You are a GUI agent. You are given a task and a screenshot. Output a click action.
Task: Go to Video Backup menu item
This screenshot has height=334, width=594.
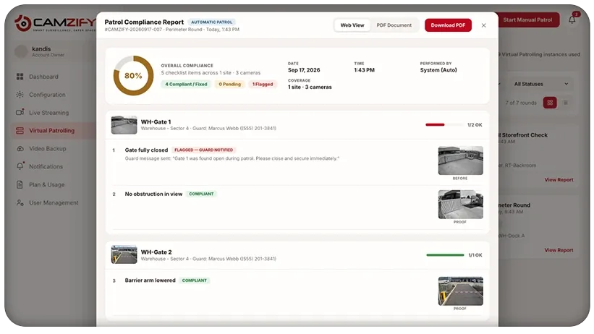coord(47,148)
